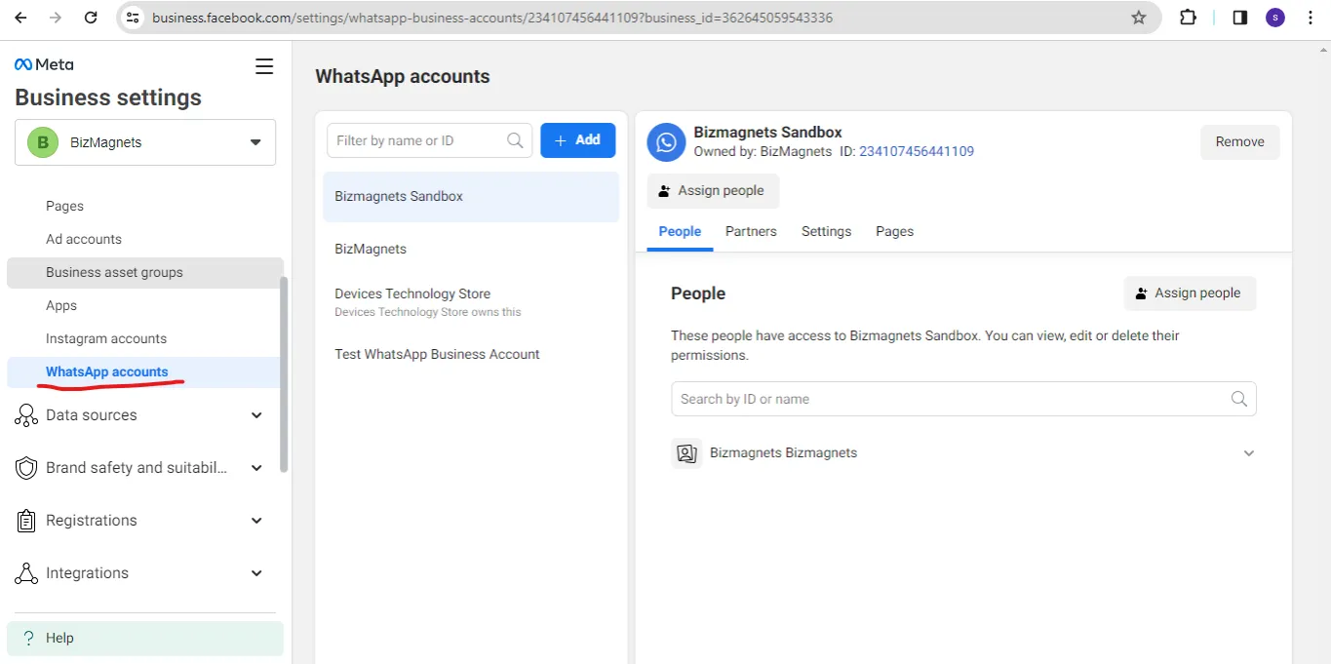Image resolution: width=1331 pixels, height=664 pixels.
Task: Expand the Data sources section
Action: click(x=256, y=415)
